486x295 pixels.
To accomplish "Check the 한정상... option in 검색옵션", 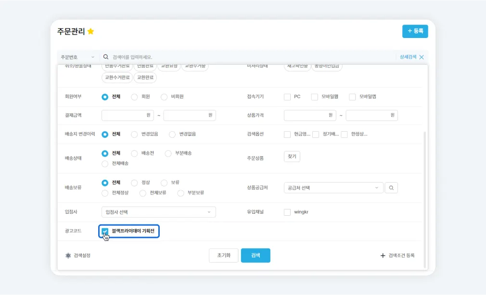I will (x=345, y=135).
